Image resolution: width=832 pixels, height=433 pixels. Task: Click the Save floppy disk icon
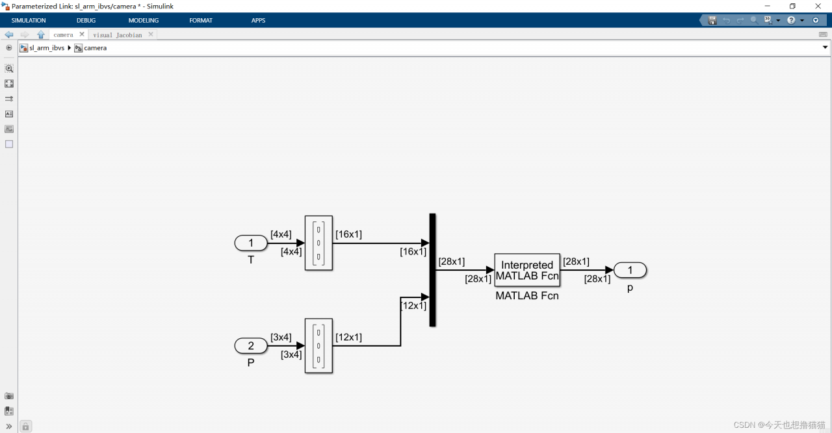pos(712,20)
